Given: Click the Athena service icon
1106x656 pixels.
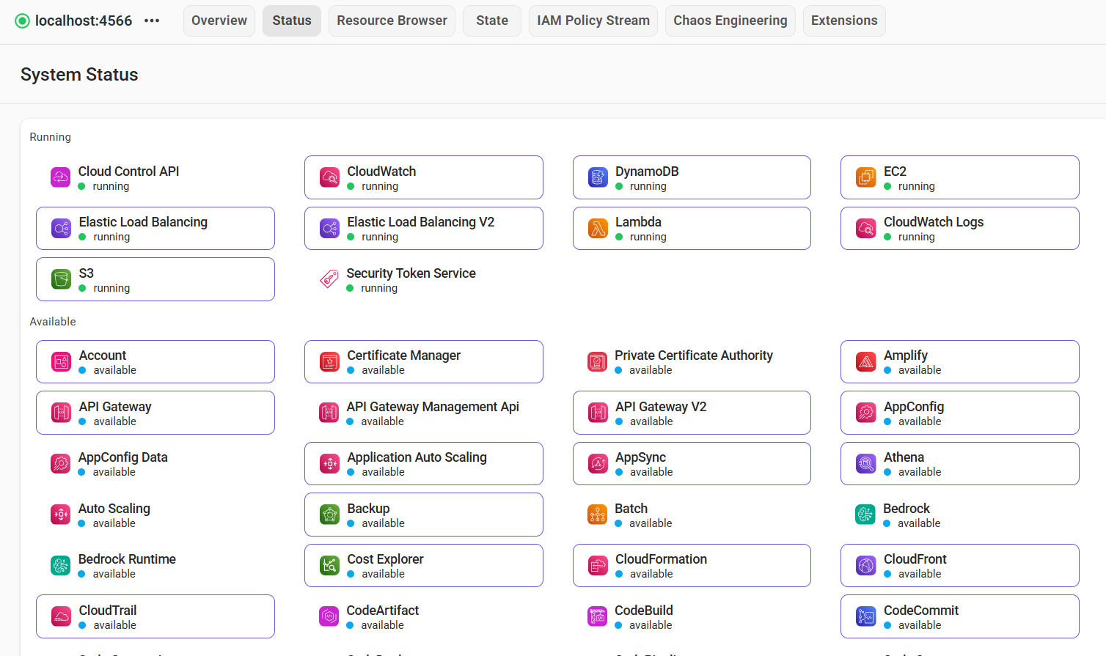Looking at the screenshot, I should pos(865,463).
